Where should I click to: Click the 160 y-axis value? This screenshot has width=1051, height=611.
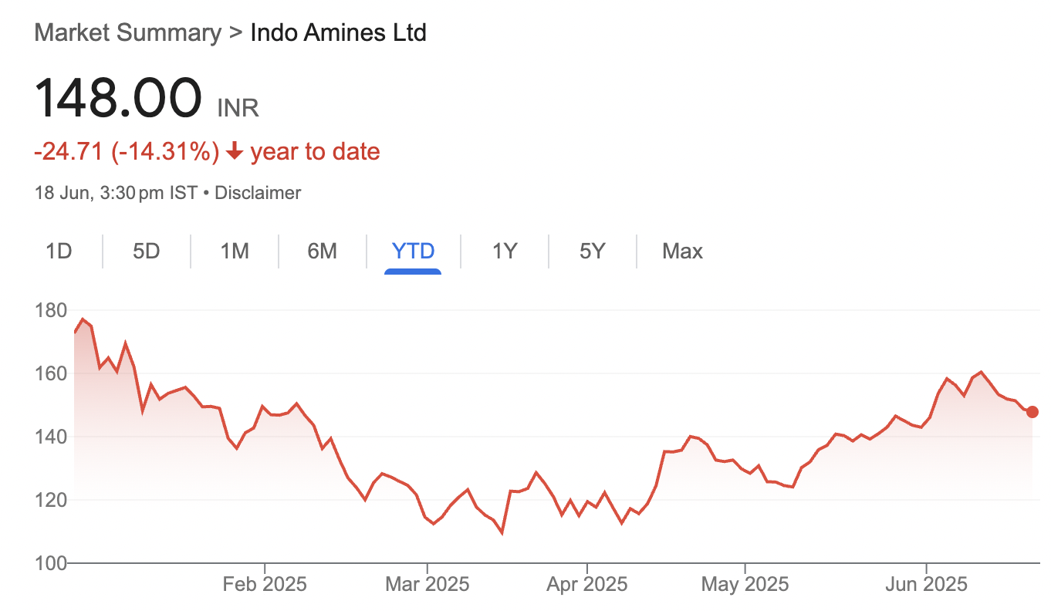(x=50, y=373)
